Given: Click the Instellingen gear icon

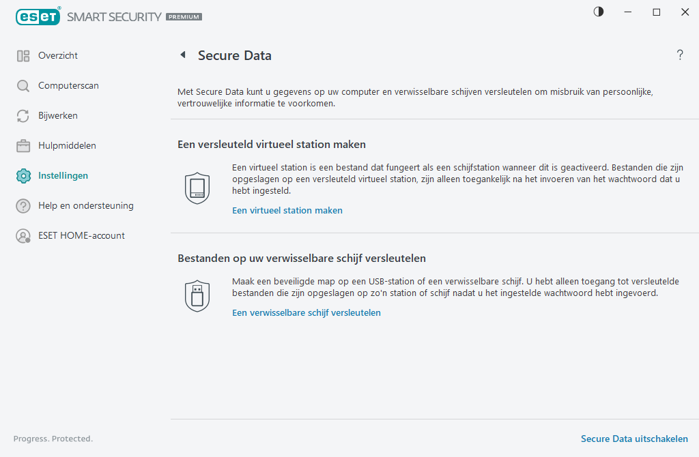Looking at the screenshot, I should point(22,175).
